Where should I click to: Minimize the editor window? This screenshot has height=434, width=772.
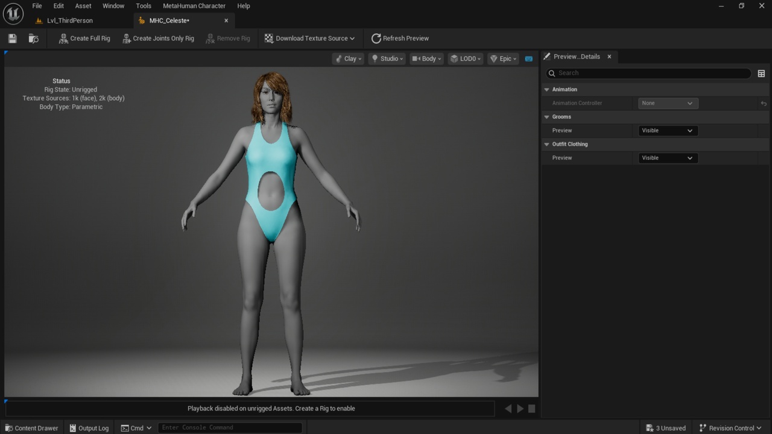coord(721,6)
